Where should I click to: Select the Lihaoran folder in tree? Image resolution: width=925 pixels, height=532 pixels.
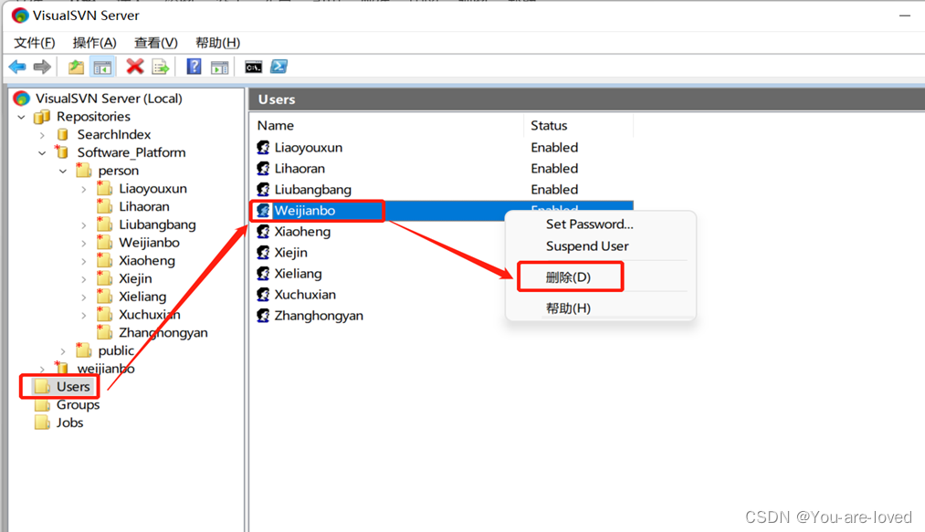click(x=144, y=206)
